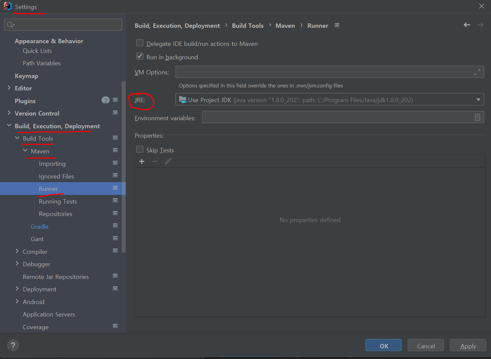Open the Keymap settings page
The height and width of the screenshot is (359, 491).
[26, 76]
